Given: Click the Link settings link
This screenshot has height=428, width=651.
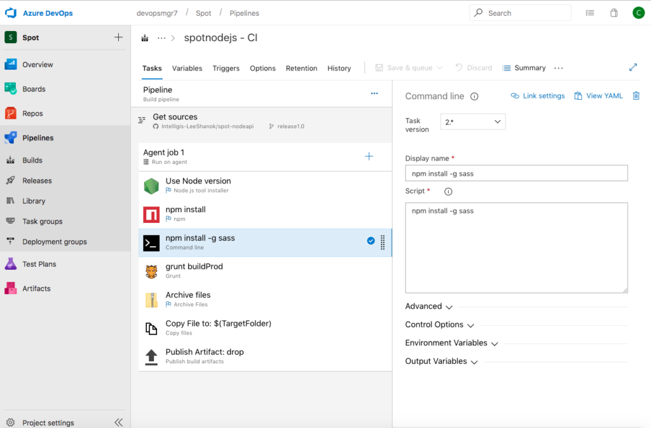Looking at the screenshot, I should (537, 96).
